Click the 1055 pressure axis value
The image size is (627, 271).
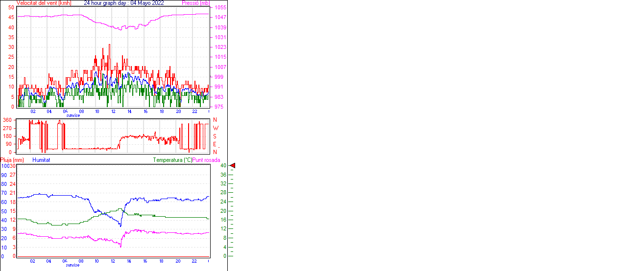[219, 8]
